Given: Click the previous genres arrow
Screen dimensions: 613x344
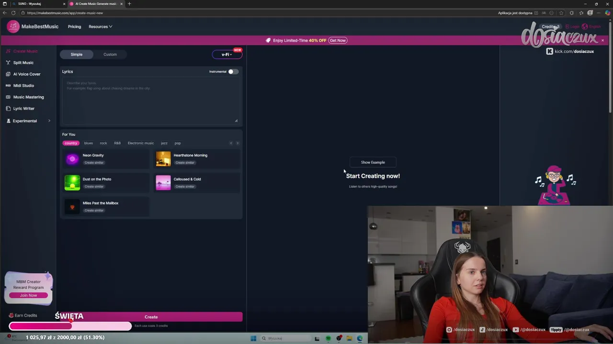Looking at the screenshot, I should click(x=231, y=143).
